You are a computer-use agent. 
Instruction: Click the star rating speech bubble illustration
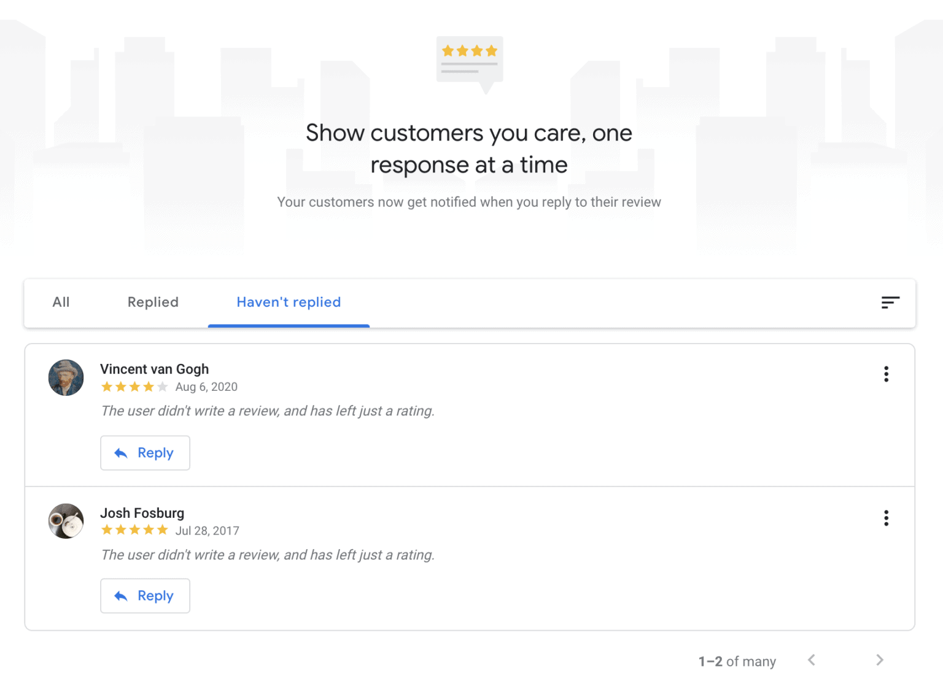(x=469, y=61)
